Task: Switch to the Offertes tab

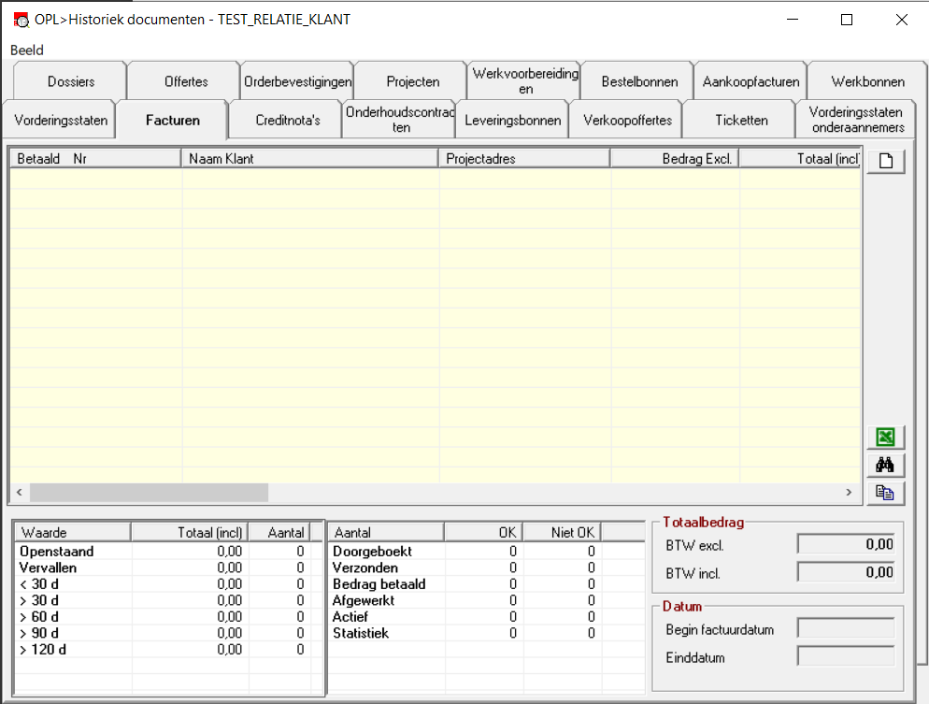Action: pyautogui.click(x=186, y=81)
